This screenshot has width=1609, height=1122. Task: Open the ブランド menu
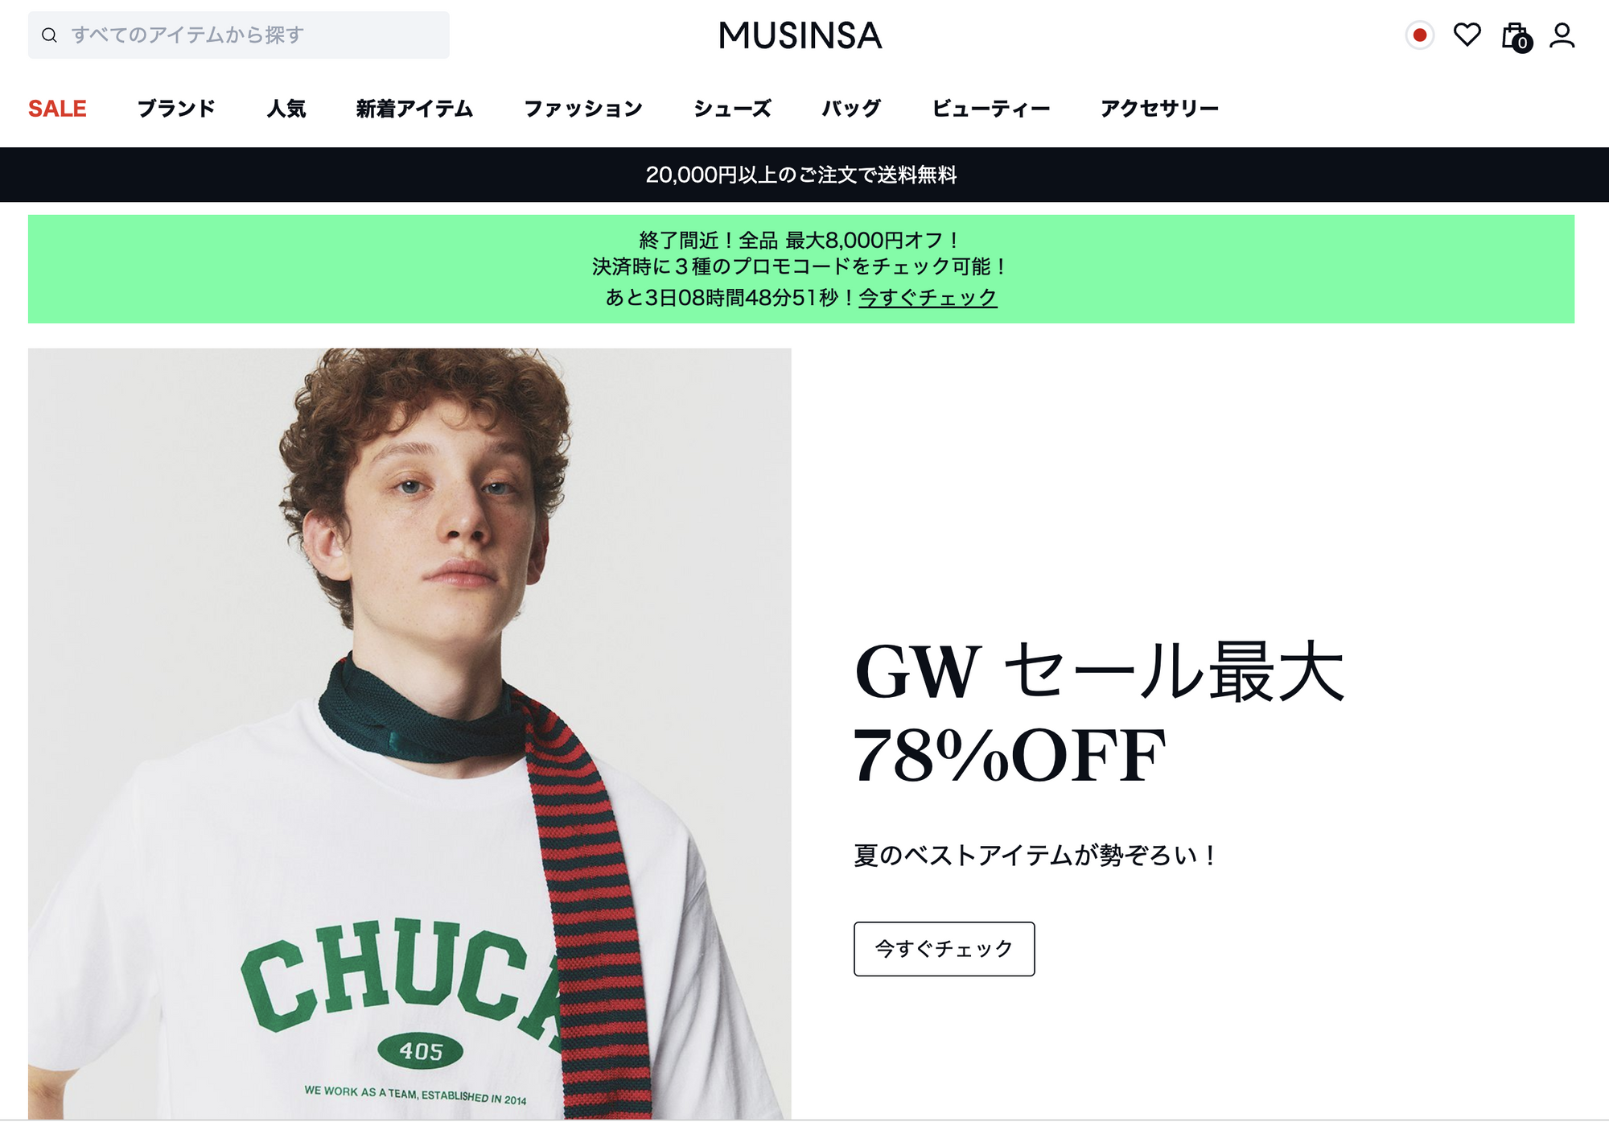(176, 109)
